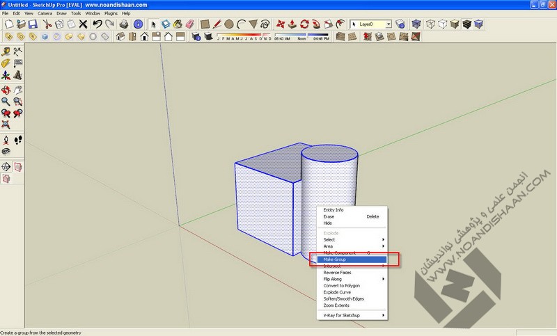Activate the Pan hand tool
Viewport: 557px width, 336px height.
coord(18,89)
